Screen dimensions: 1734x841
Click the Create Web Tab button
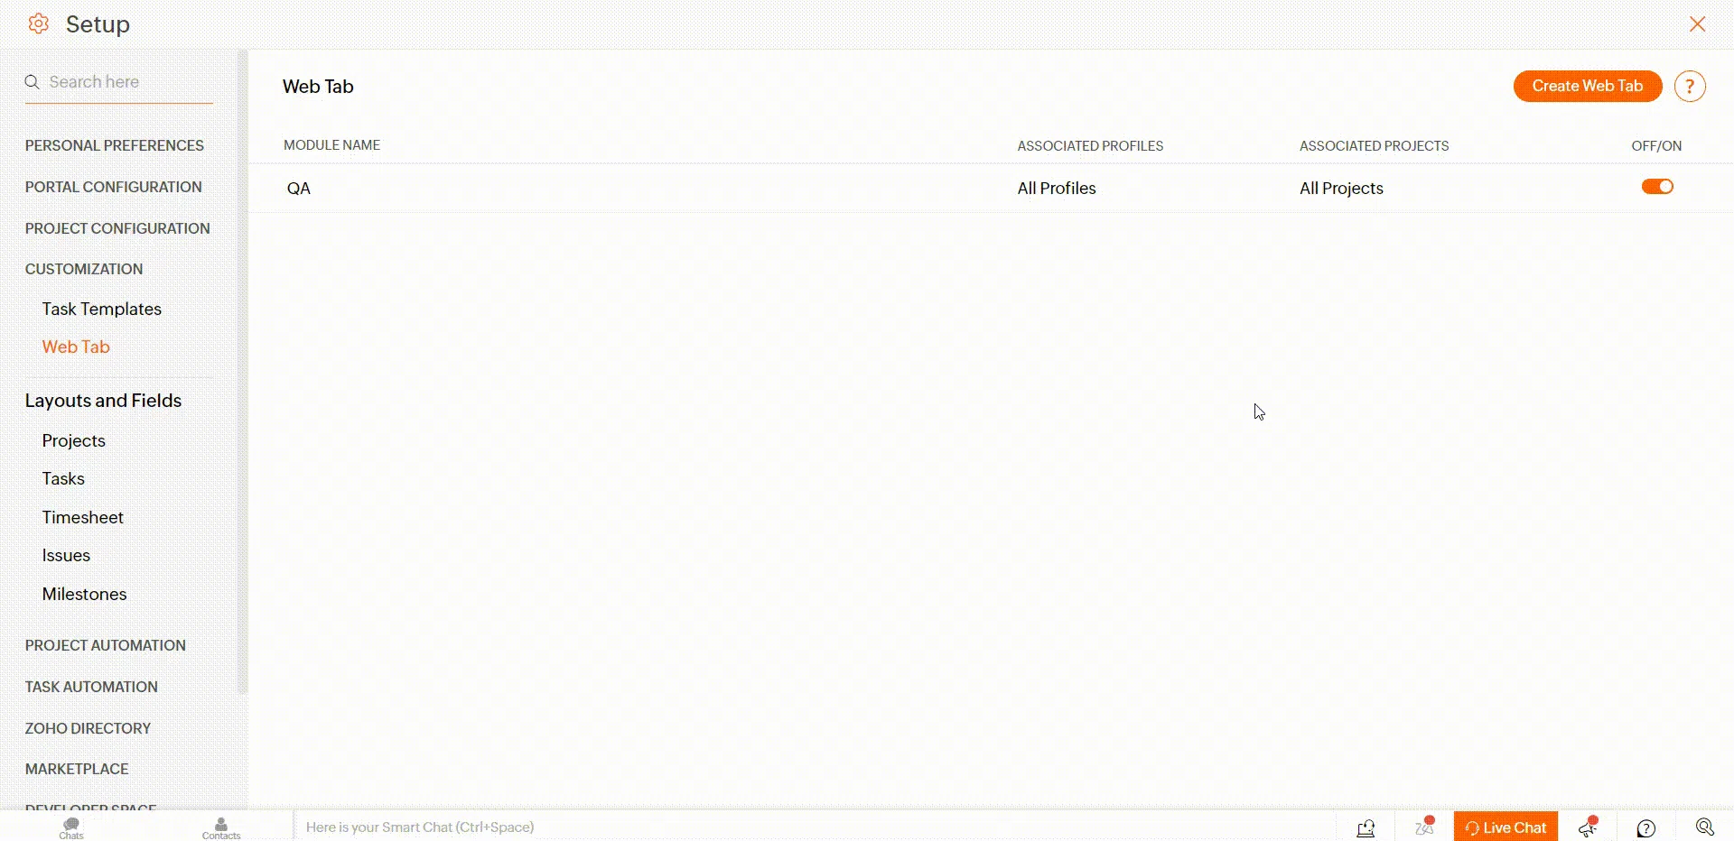pos(1587,87)
